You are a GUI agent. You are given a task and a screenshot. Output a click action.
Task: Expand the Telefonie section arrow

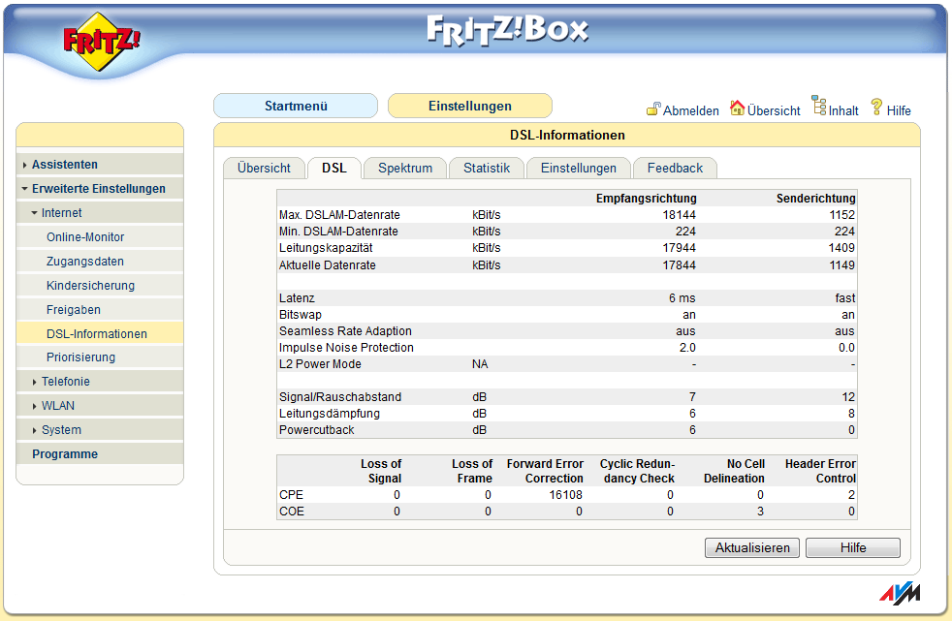point(35,382)
